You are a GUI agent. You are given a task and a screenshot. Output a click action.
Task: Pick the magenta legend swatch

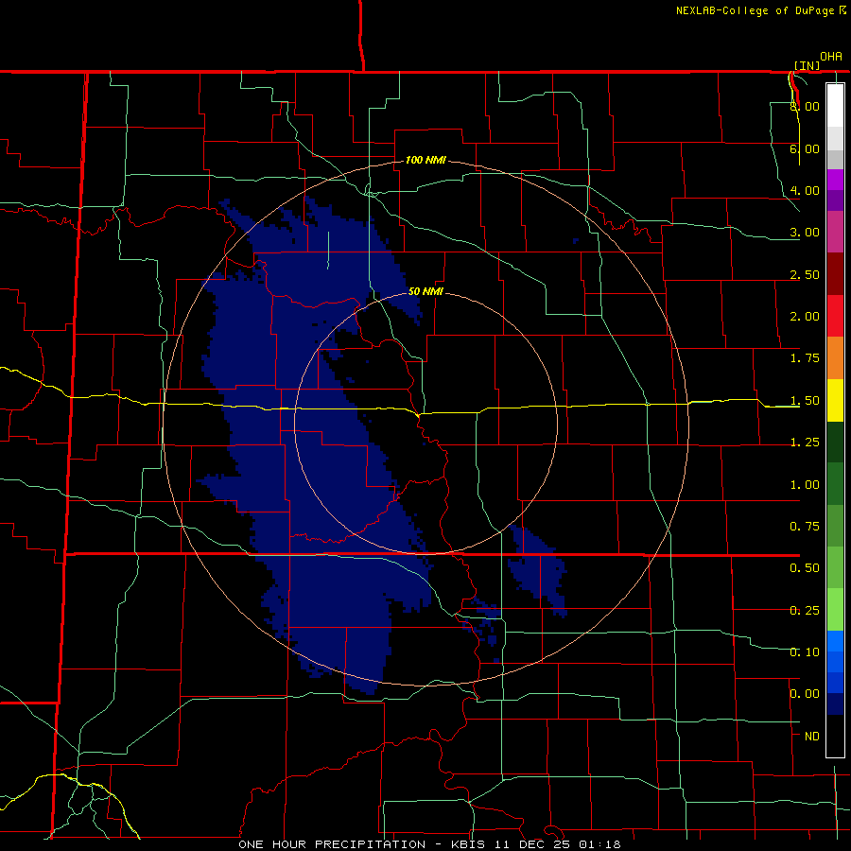tap(835, 180)
